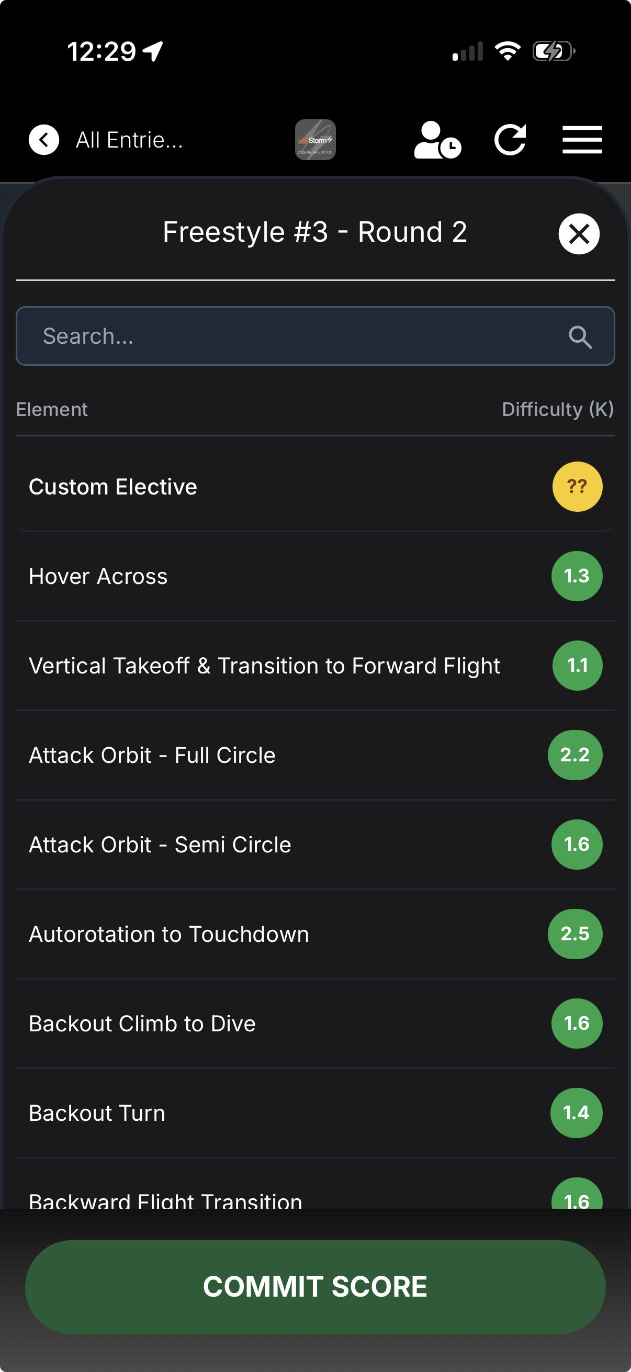631x1372 pixels.
Task: Select Attack Orbit - Full Circle
Action: pyautogui.click(x=315, y=755)
